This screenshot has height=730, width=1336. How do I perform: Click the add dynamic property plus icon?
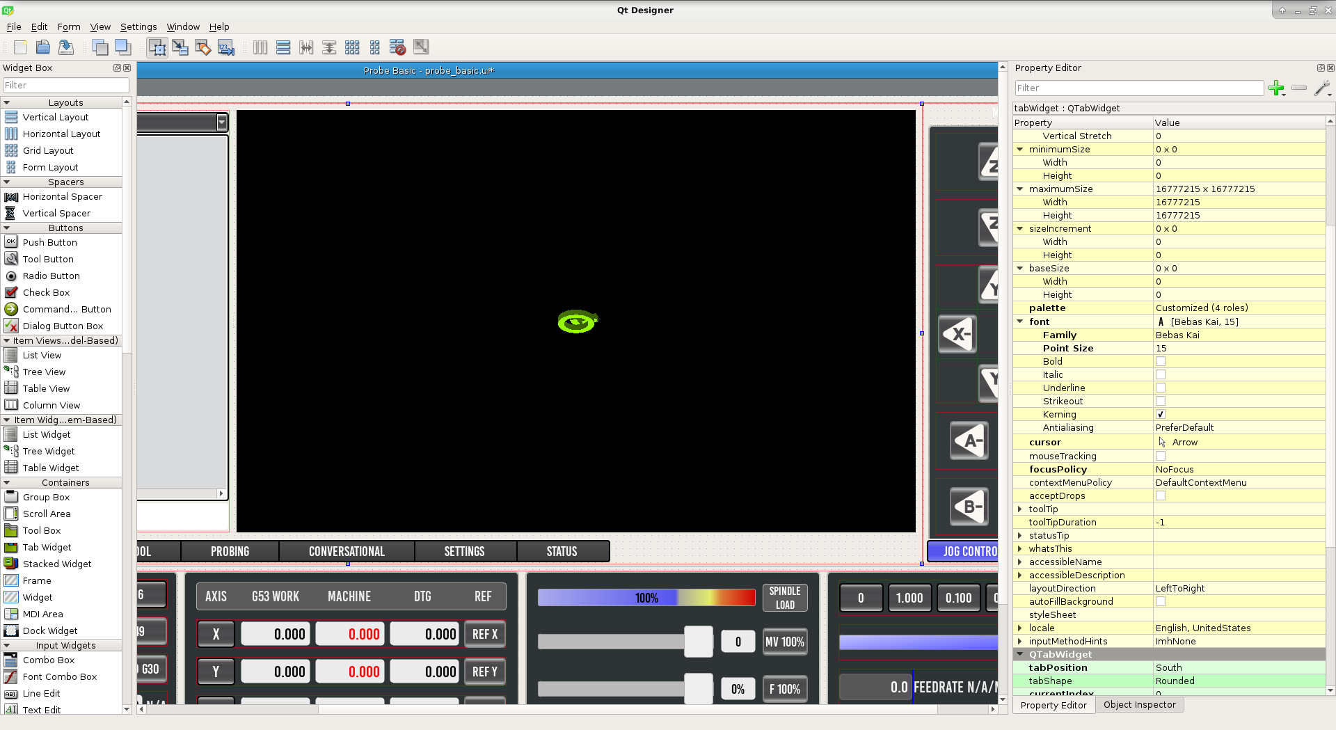coord(1277,88)
